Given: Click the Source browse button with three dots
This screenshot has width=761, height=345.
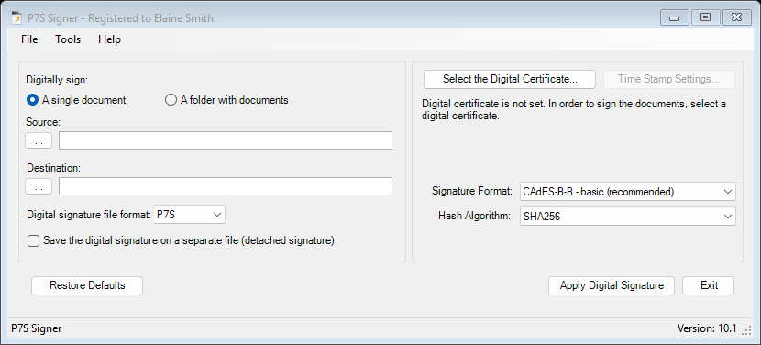Looking at the screenshot, I should (x=39, y=140).
